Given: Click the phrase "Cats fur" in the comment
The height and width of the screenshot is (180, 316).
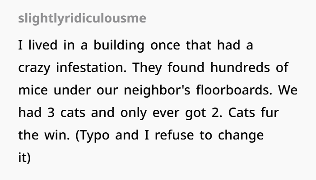Looking at the screenshot, I should click(x=254, y=112).
